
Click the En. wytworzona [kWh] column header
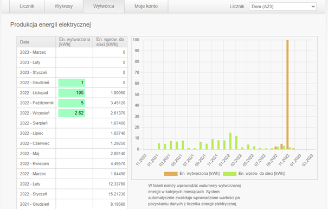click(x=74, y=42)
